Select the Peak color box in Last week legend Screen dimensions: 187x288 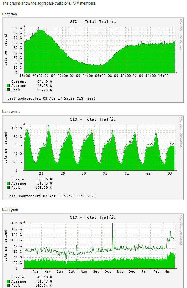tap(8, 188)
